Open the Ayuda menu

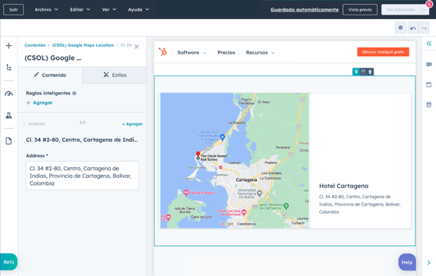[138, 9]
